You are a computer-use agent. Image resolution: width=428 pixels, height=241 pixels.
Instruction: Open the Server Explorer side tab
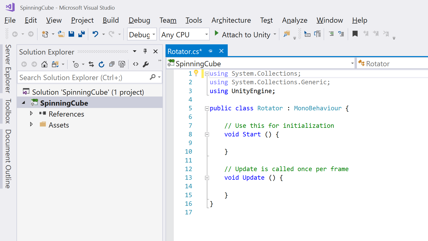[x=8, y=69]
